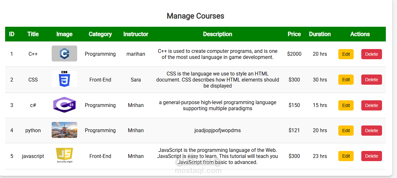
Task: Click the Instructor column header
Action: 136,34
